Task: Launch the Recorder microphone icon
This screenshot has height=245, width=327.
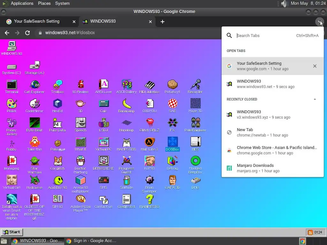Action: click(195, 87)
